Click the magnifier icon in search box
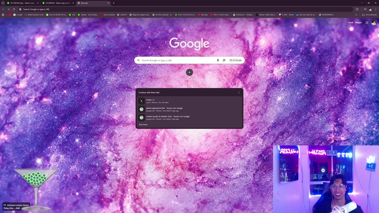 click(x=138, y=60)
